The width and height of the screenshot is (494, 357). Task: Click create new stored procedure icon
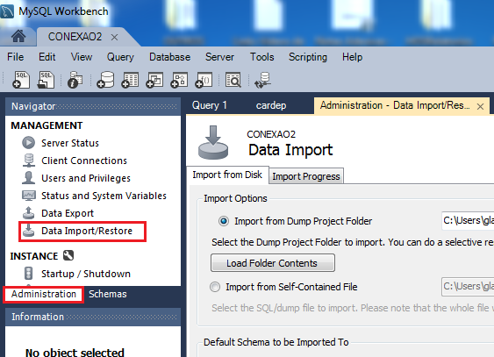179,80
